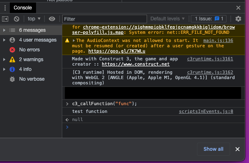Open the browser-polyfill.js.map chrome-extension link
The height and width of the screenshot is (163, 249).
154,30
